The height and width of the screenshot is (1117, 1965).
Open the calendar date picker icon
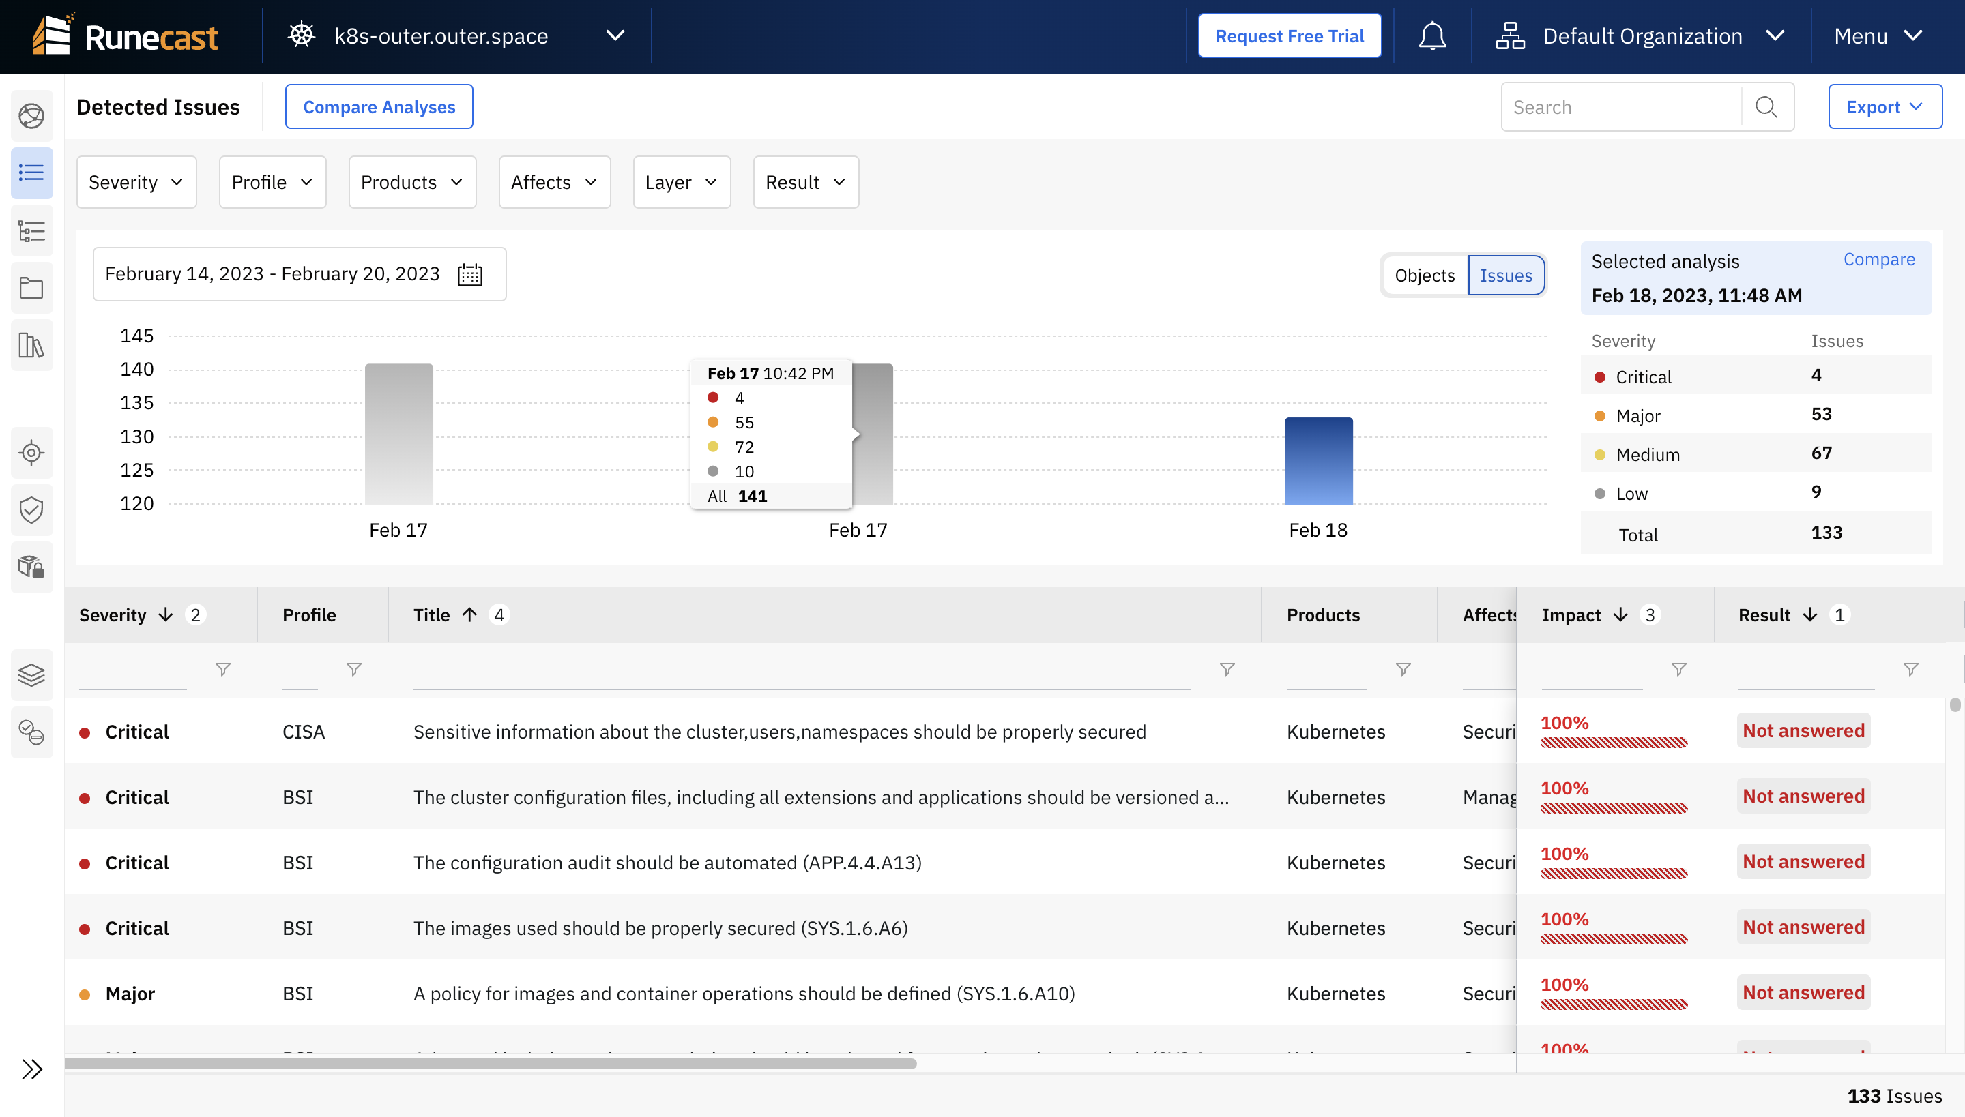(469, 275)
